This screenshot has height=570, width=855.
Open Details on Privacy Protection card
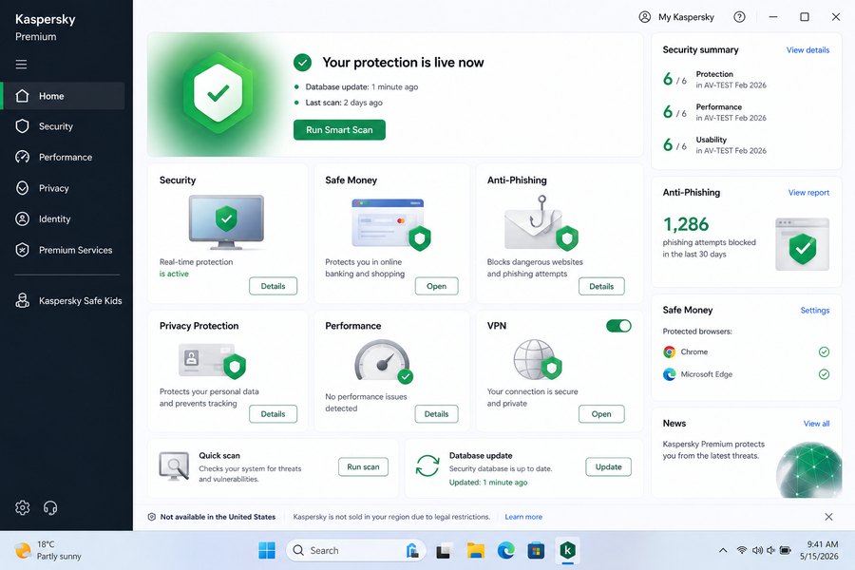(x=274, y=414)
